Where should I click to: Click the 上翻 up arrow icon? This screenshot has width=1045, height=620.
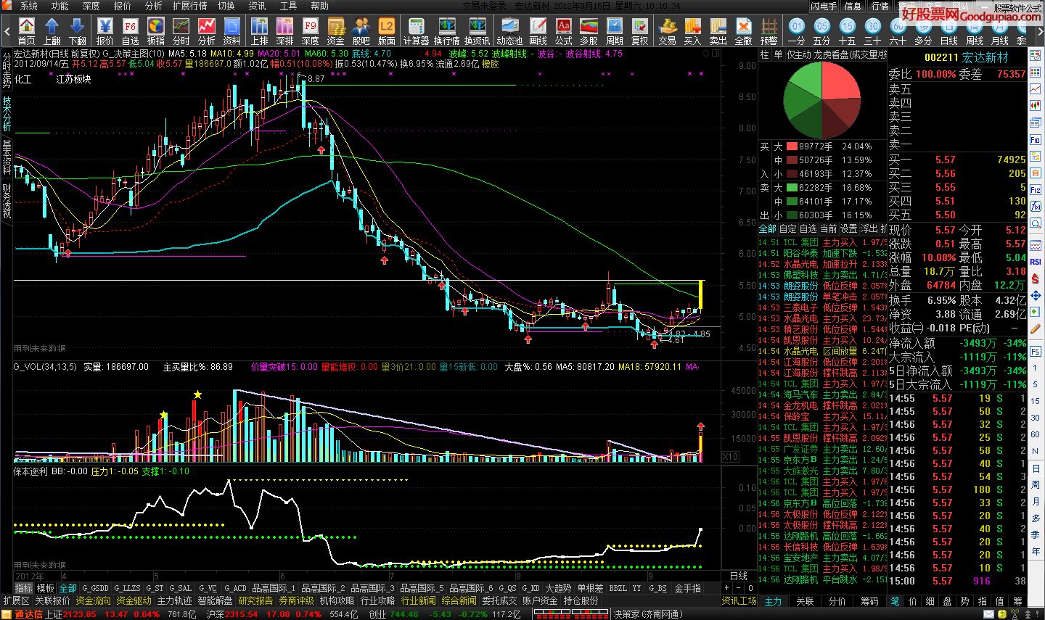[52, 31]
